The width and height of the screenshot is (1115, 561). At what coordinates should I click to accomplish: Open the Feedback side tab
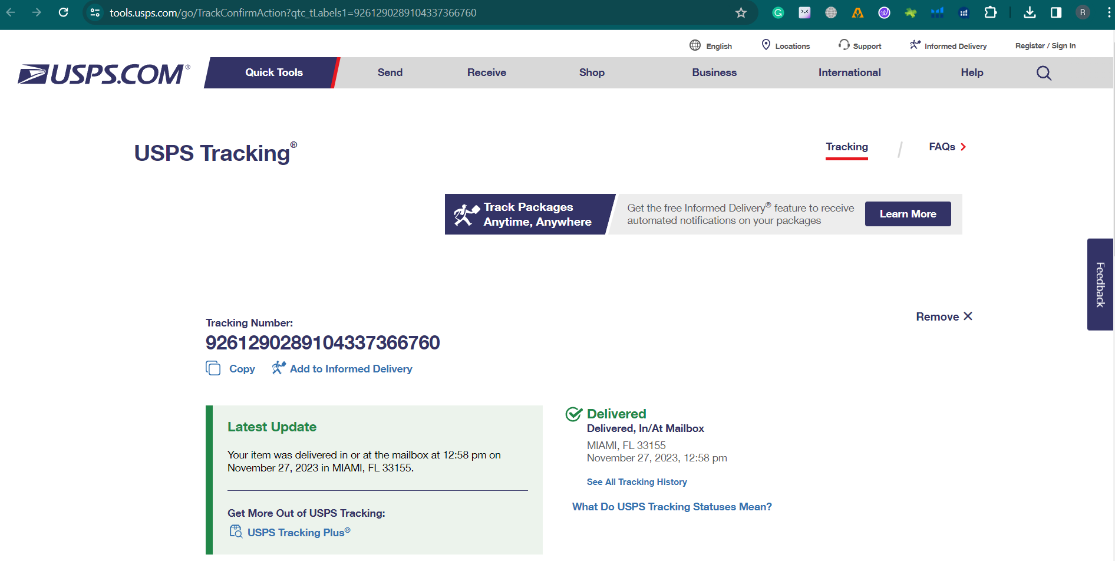click(1100, 285)
